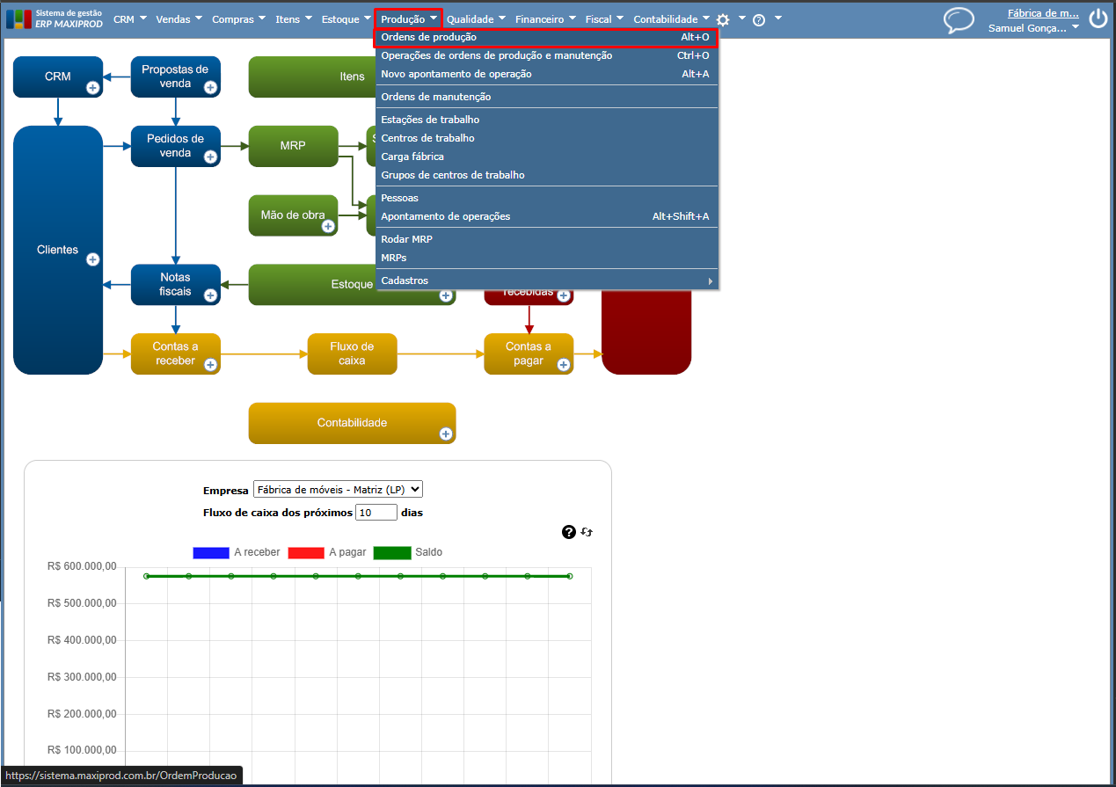Image resolution: width=1116 pixels, height=787 pixels.
Task: Click the plus icon on Contas a pagar
Action: tap(564, 365)
